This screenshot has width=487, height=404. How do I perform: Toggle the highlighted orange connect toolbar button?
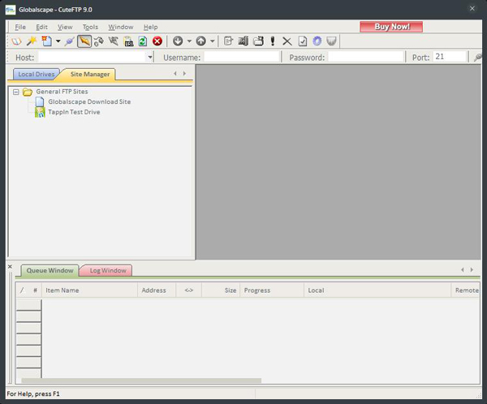pos(84,41)
